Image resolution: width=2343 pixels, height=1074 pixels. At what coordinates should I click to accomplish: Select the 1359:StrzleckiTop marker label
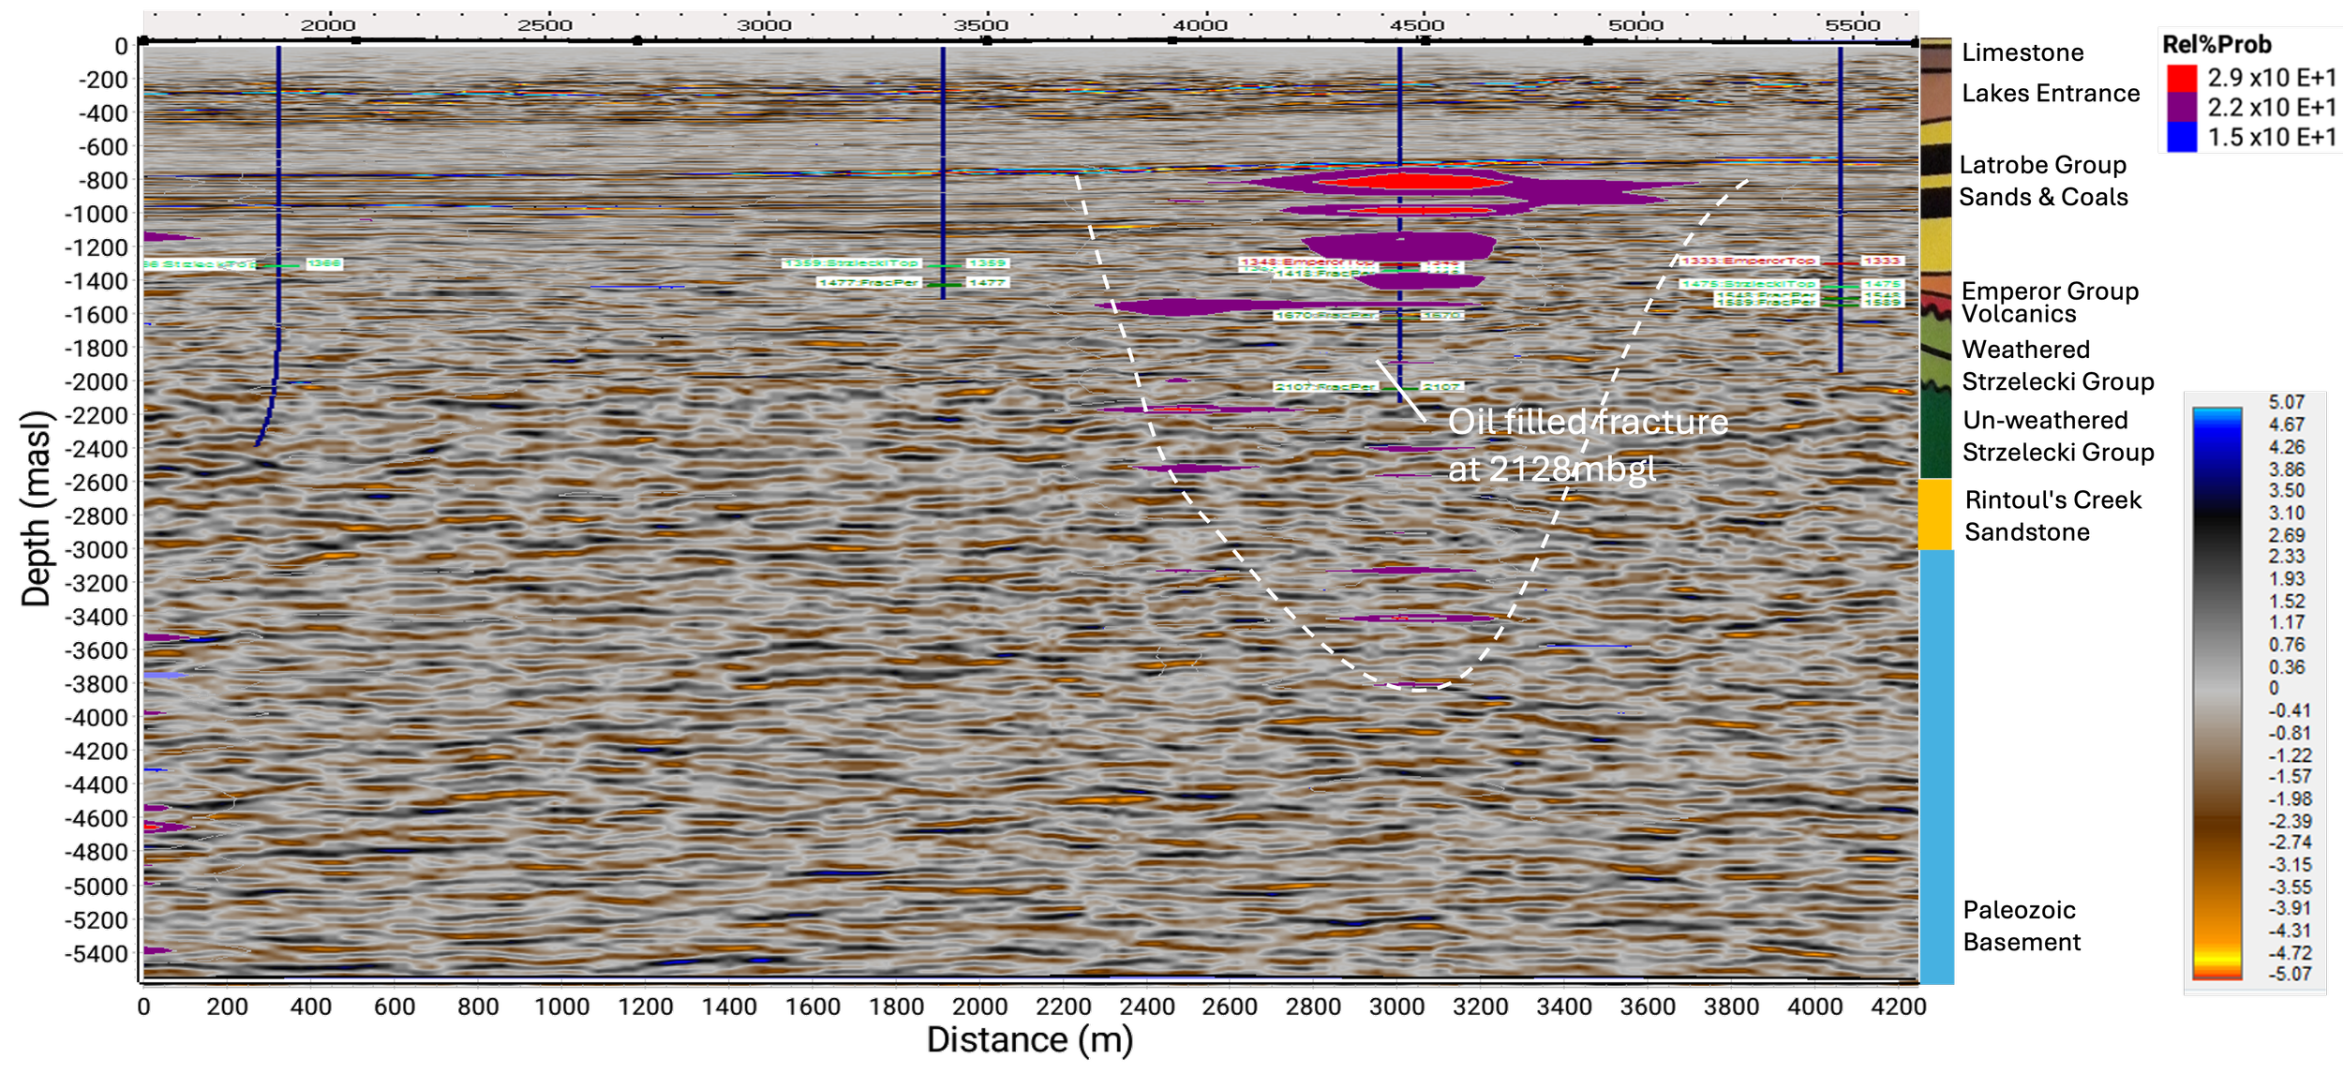[852, 263]
